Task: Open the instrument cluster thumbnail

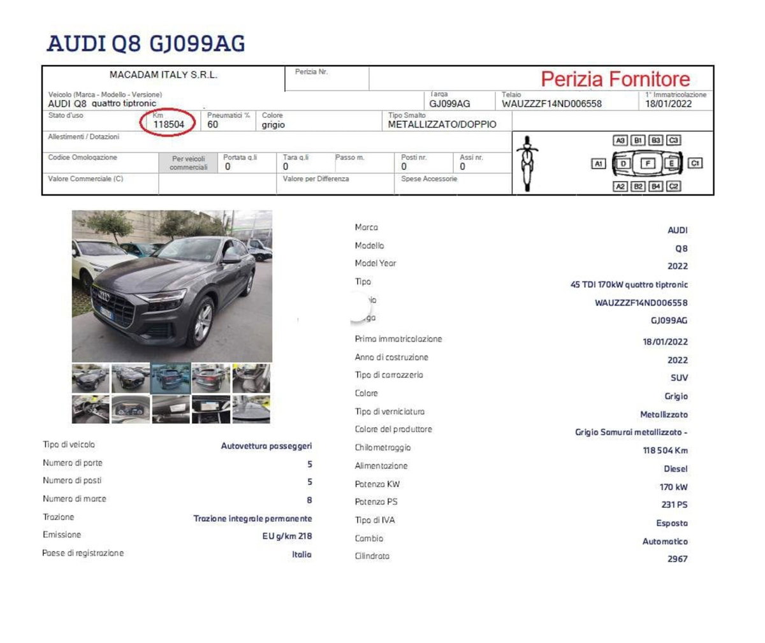Action: click(x=131, y=409)
